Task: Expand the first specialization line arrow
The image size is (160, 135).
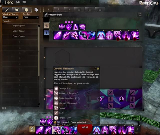Action: [45, 58]
